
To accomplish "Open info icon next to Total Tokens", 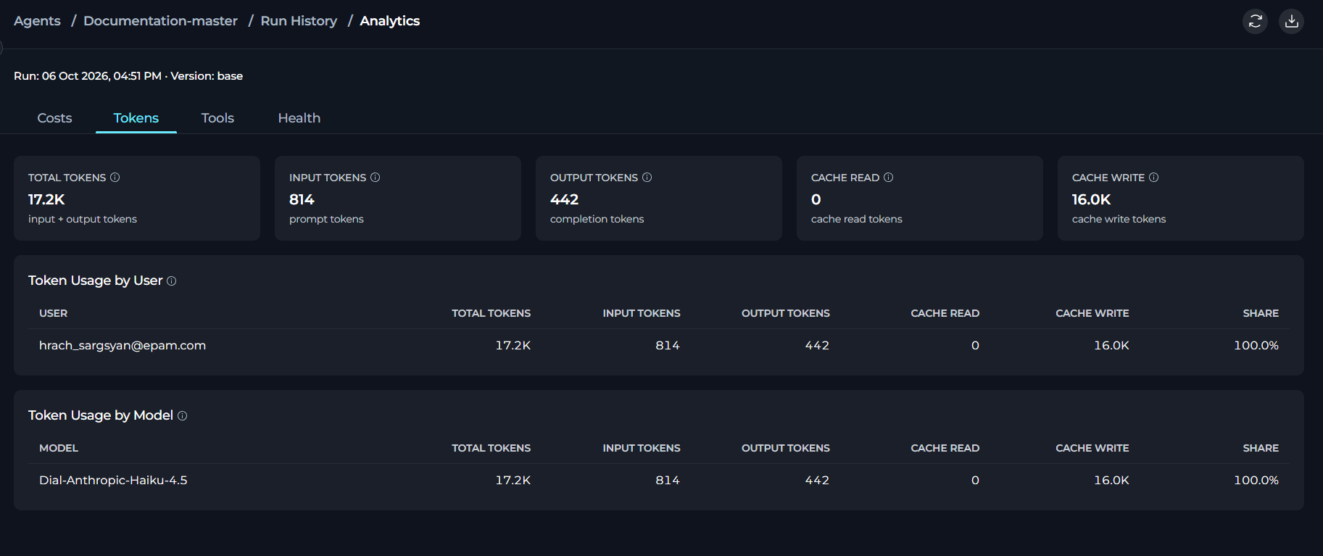I will [x=115, y=178].
